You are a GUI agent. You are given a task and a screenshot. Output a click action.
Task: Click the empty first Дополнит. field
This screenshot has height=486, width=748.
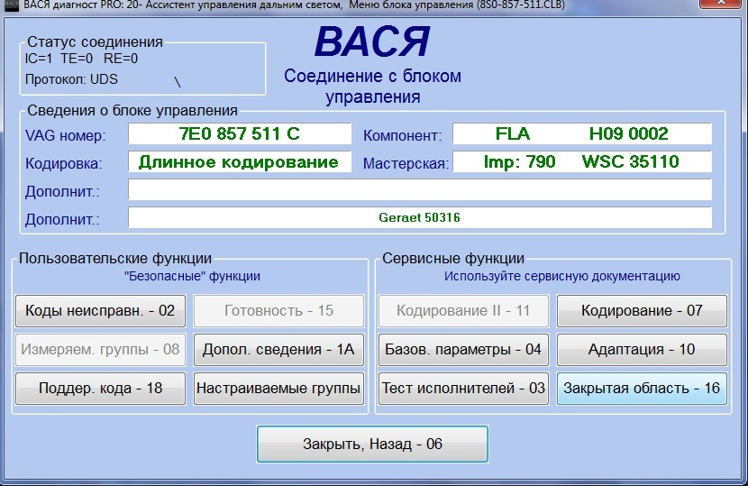point(420,190)
